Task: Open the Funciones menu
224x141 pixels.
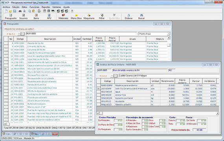Action: pos(34,7)
